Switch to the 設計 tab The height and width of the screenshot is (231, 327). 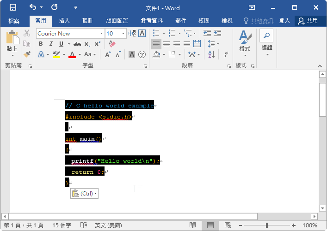(x=87, y=21)
